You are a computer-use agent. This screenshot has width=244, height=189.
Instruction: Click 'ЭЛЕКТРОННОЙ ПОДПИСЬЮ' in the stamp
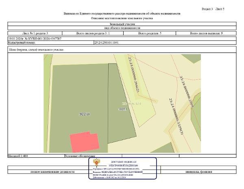[x=123, y=165]
